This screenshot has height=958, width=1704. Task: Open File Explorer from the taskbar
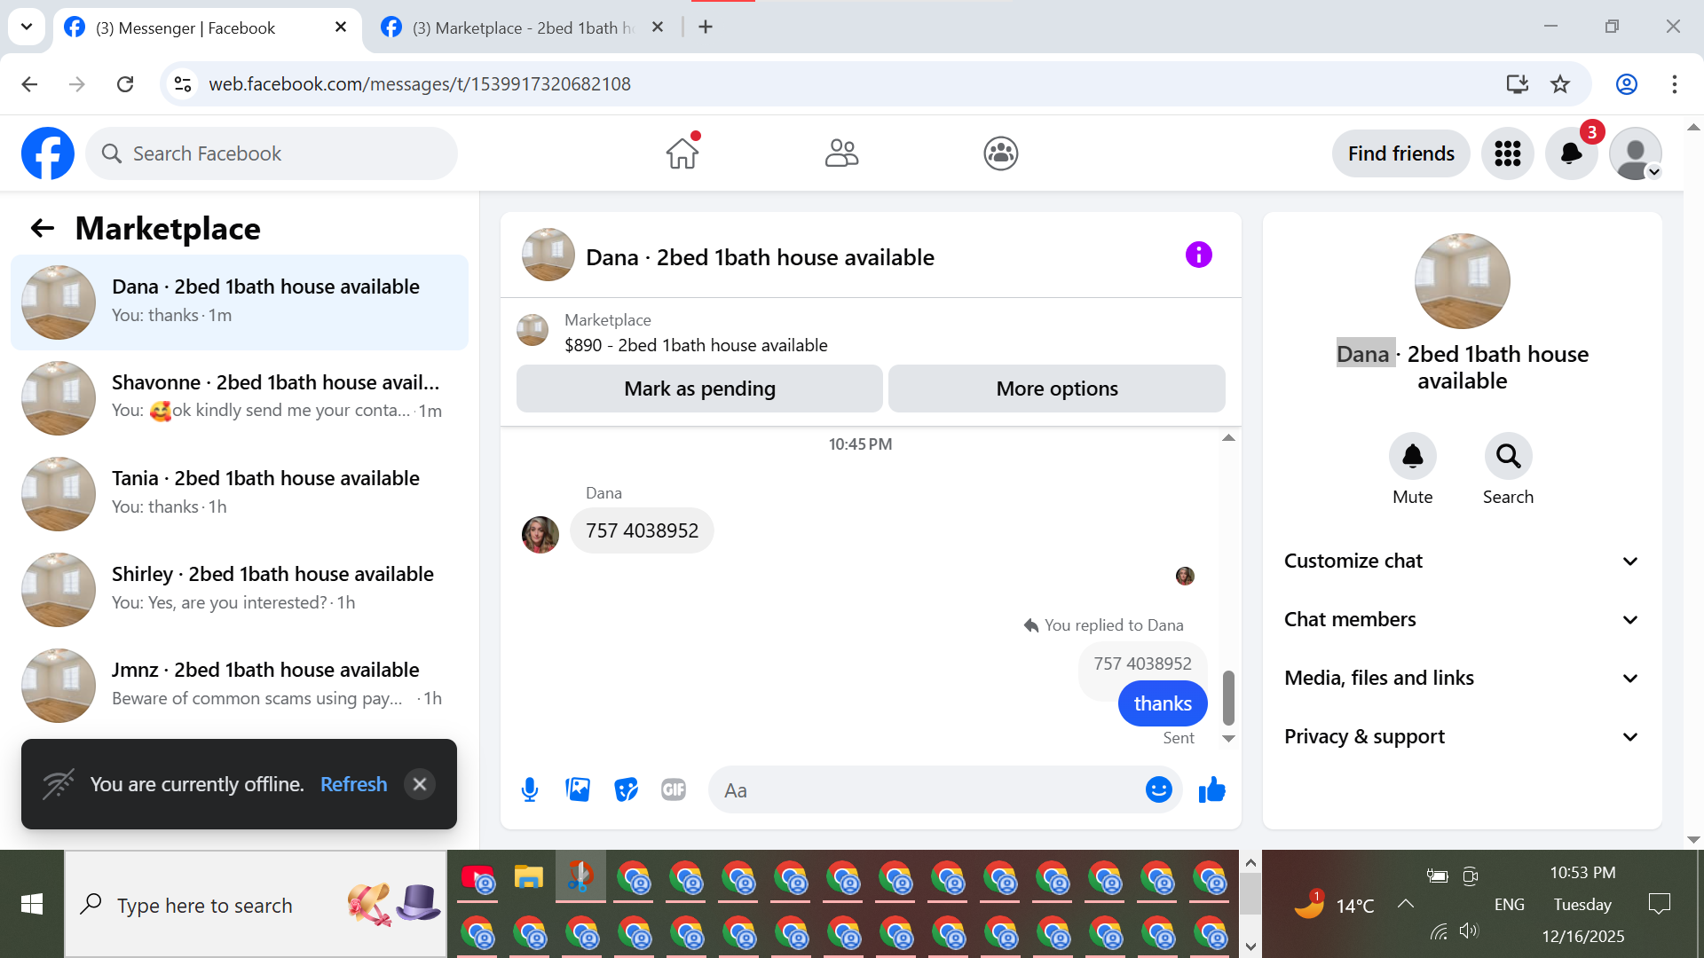pyautogui.click(x=529, y=878)
